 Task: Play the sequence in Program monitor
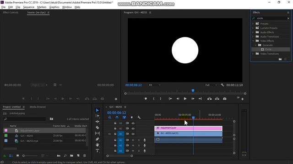(x=185, y=99)
